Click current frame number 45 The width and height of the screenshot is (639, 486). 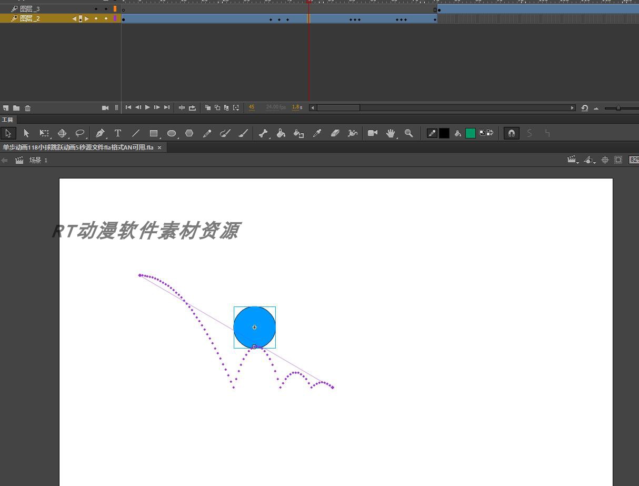pyautogui.click(x=252, y=107)
